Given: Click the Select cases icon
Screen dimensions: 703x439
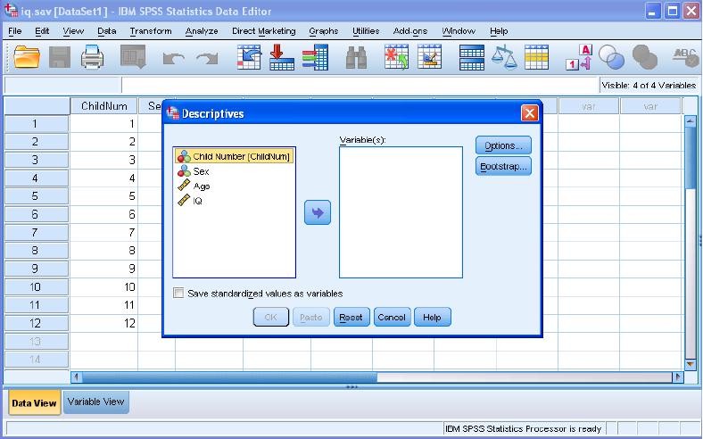Looking at the screenshot, I should click(x=537, y=57).
